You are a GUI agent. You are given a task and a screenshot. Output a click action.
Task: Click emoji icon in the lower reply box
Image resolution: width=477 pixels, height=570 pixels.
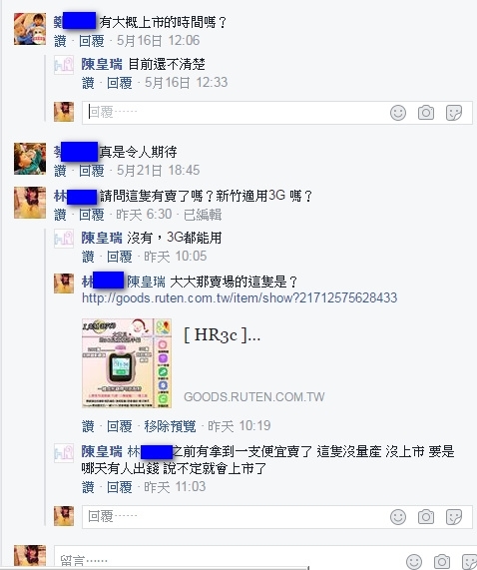398,517
